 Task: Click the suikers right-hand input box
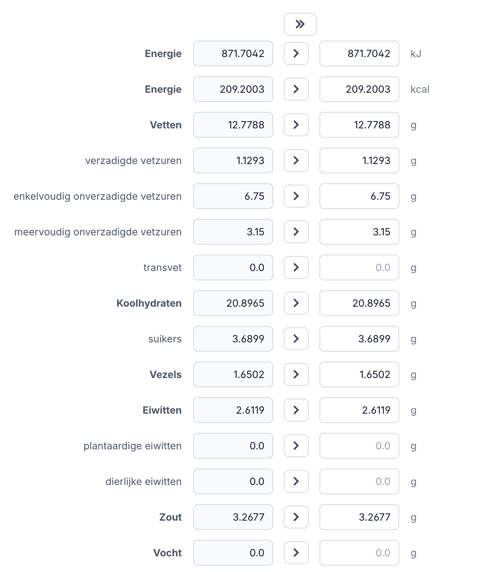click(359, 339)
